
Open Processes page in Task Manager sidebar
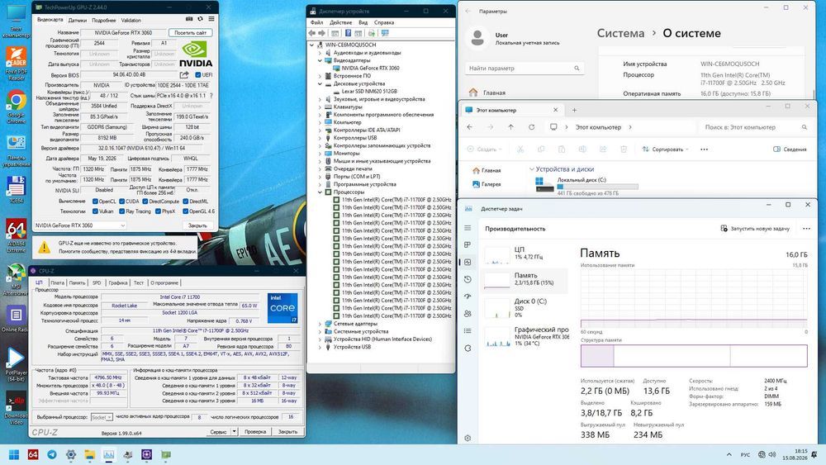[468, 244]
